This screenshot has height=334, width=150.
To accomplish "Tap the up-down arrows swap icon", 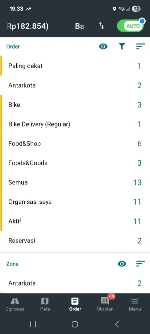I will pyautogui.click(x=101, y=26).
